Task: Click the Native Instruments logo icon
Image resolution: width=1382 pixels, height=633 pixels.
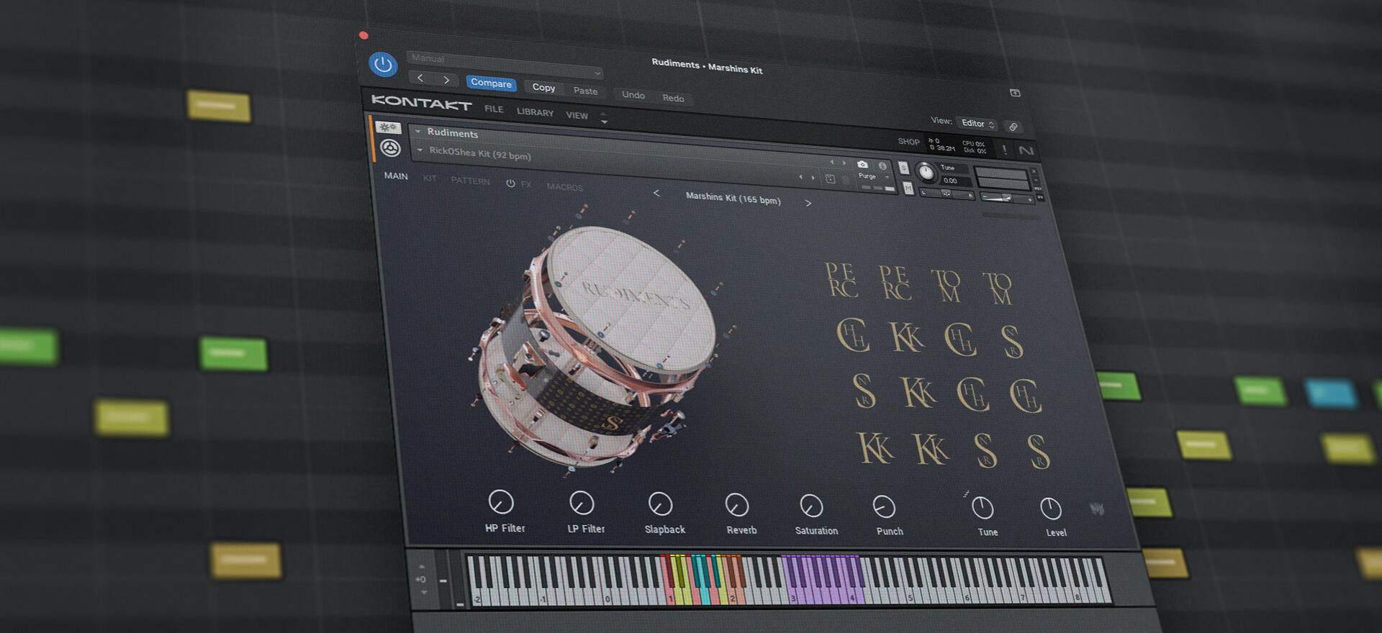Action: (1026, 150)
